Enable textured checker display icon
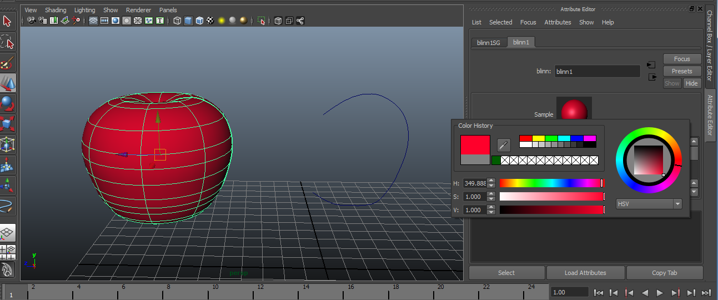This screenshot has width=718, height=300. (x=210, y=21)
